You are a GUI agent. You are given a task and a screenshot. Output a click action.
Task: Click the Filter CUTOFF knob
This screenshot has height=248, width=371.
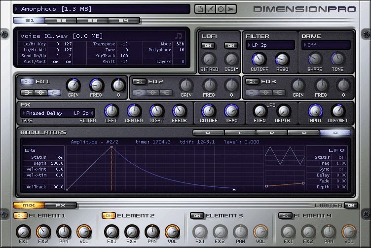[259, 59]
